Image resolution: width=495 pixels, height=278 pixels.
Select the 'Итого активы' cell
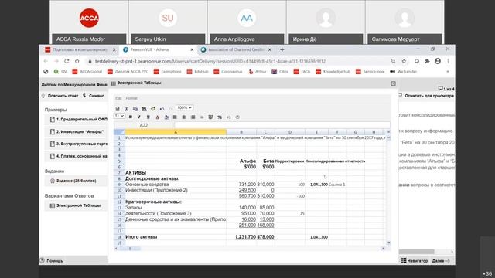(176, 237)
